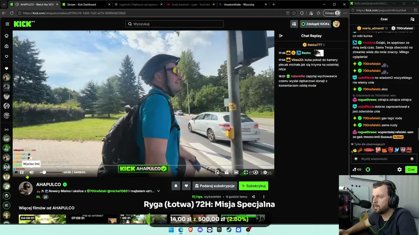Open AHAPULCO channel avatar

pyautogui.click(x=26, y=188)
